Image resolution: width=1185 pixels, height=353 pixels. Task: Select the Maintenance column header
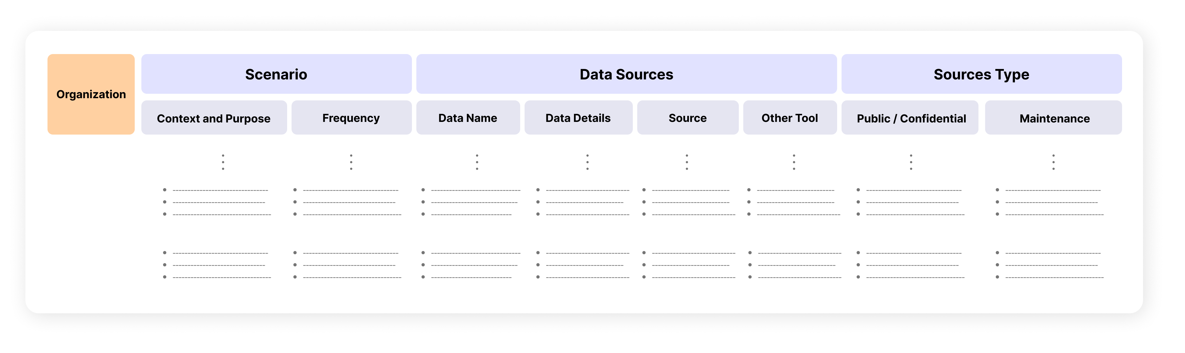1054,118
